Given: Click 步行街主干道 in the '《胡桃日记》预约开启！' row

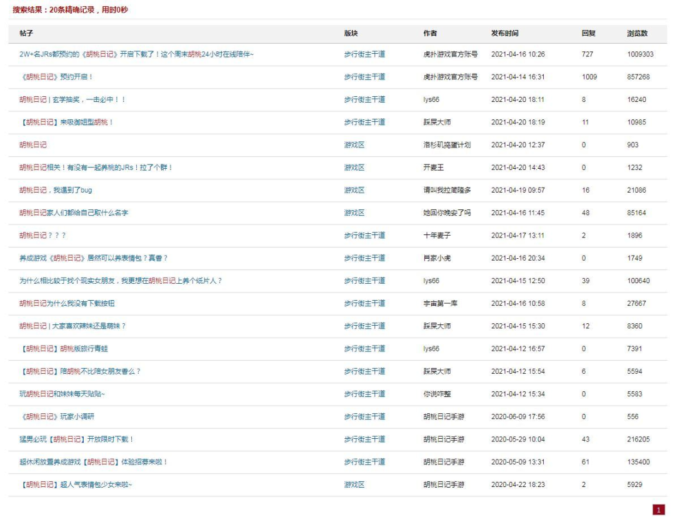Looking at the screenshot, I should [x=364, y=77].
